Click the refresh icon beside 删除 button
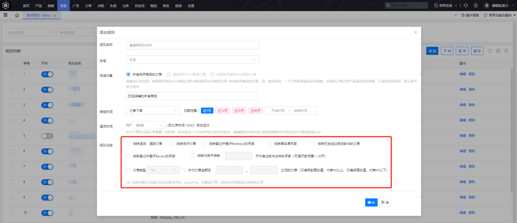The width and height of the screenshot is (517, 223). tap(490, 51)
